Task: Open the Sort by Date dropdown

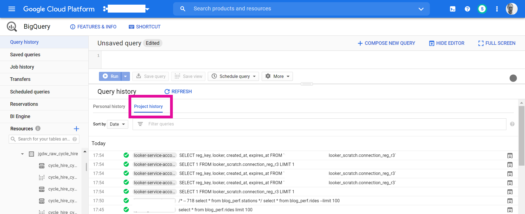Action: coord(117,124)
